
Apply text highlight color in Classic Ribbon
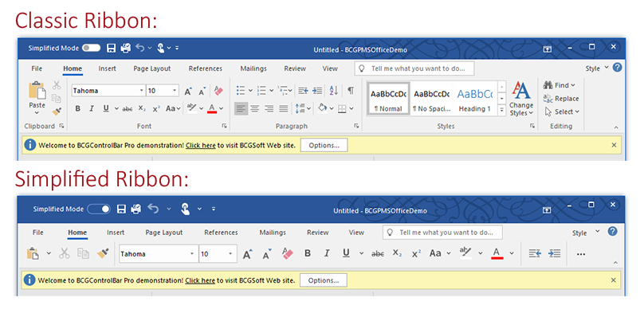[192, 109]
